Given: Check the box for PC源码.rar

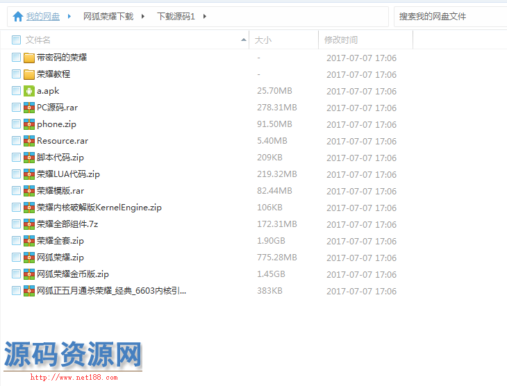Looking at the screenshot, I should [x=16, y=108].
